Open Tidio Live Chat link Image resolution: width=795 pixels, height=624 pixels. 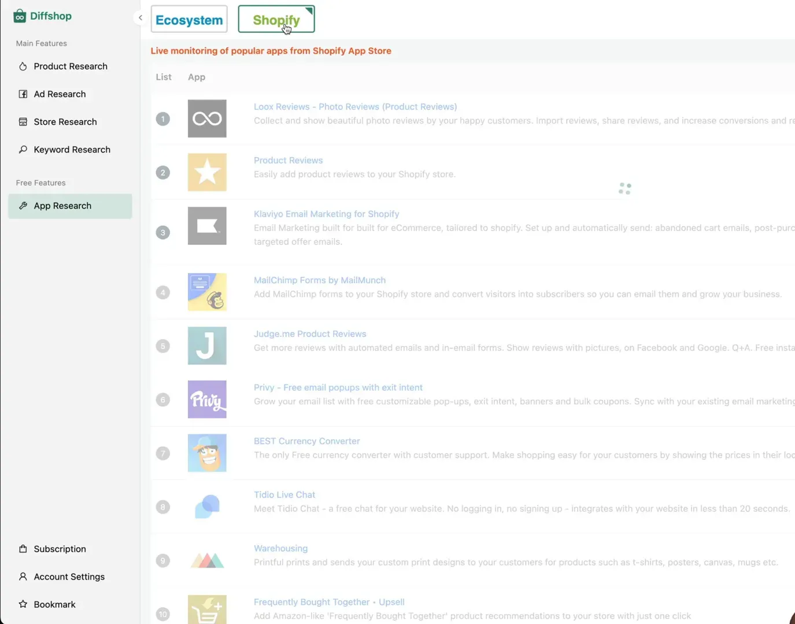[284, 495]
